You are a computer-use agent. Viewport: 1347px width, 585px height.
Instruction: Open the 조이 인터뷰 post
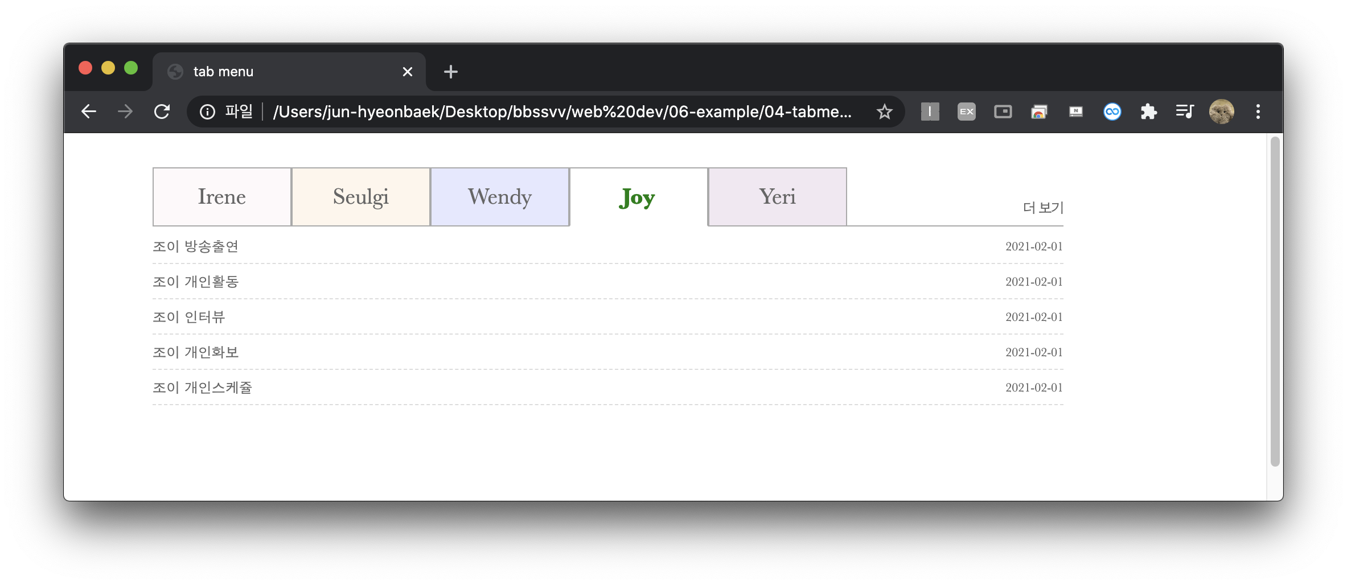coord(188,317)
